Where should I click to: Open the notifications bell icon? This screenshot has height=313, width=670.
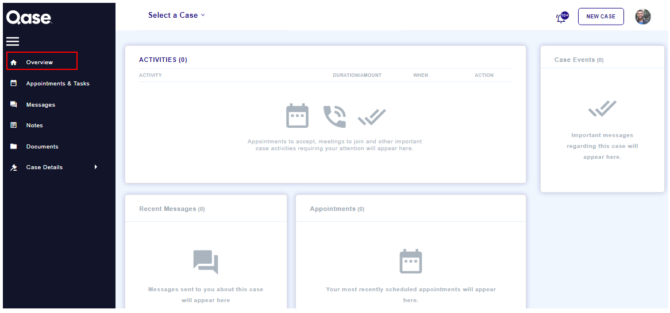561,19
